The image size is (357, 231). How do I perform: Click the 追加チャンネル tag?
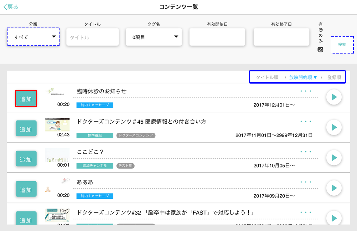click(x=95, y=166)
